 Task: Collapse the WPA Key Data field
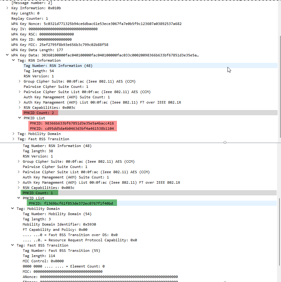coord(7,55)
